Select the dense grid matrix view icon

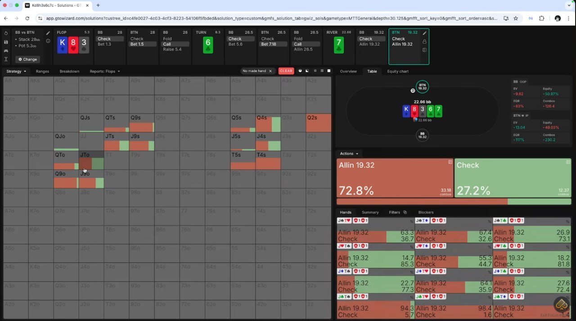[x=322, y=71]
